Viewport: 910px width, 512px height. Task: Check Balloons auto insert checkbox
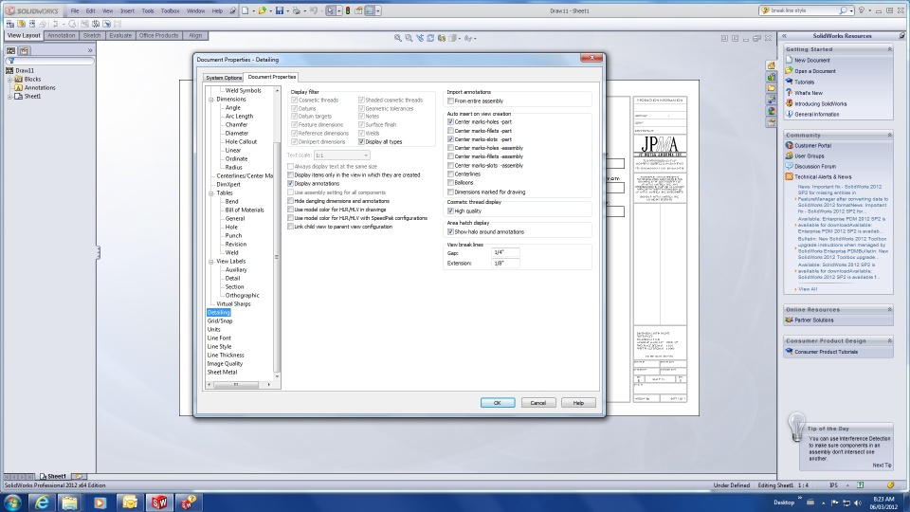[450, 183]
